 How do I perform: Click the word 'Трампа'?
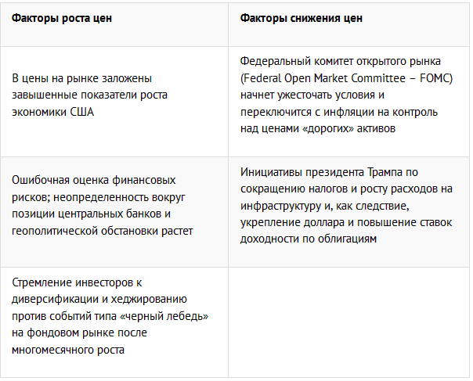(386, 172)
